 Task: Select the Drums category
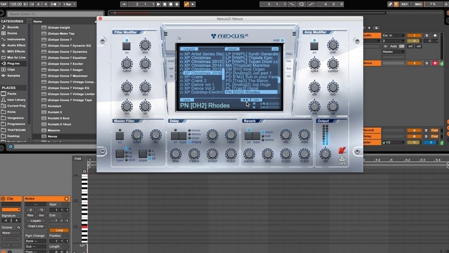tap(12, 33)
